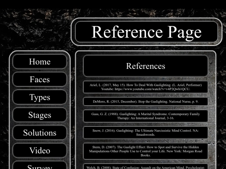The width and height of the screenshot is (226, 169).
Task: Select the Gass, G. Z. (1988) reference
Action: tap(145, 116)
